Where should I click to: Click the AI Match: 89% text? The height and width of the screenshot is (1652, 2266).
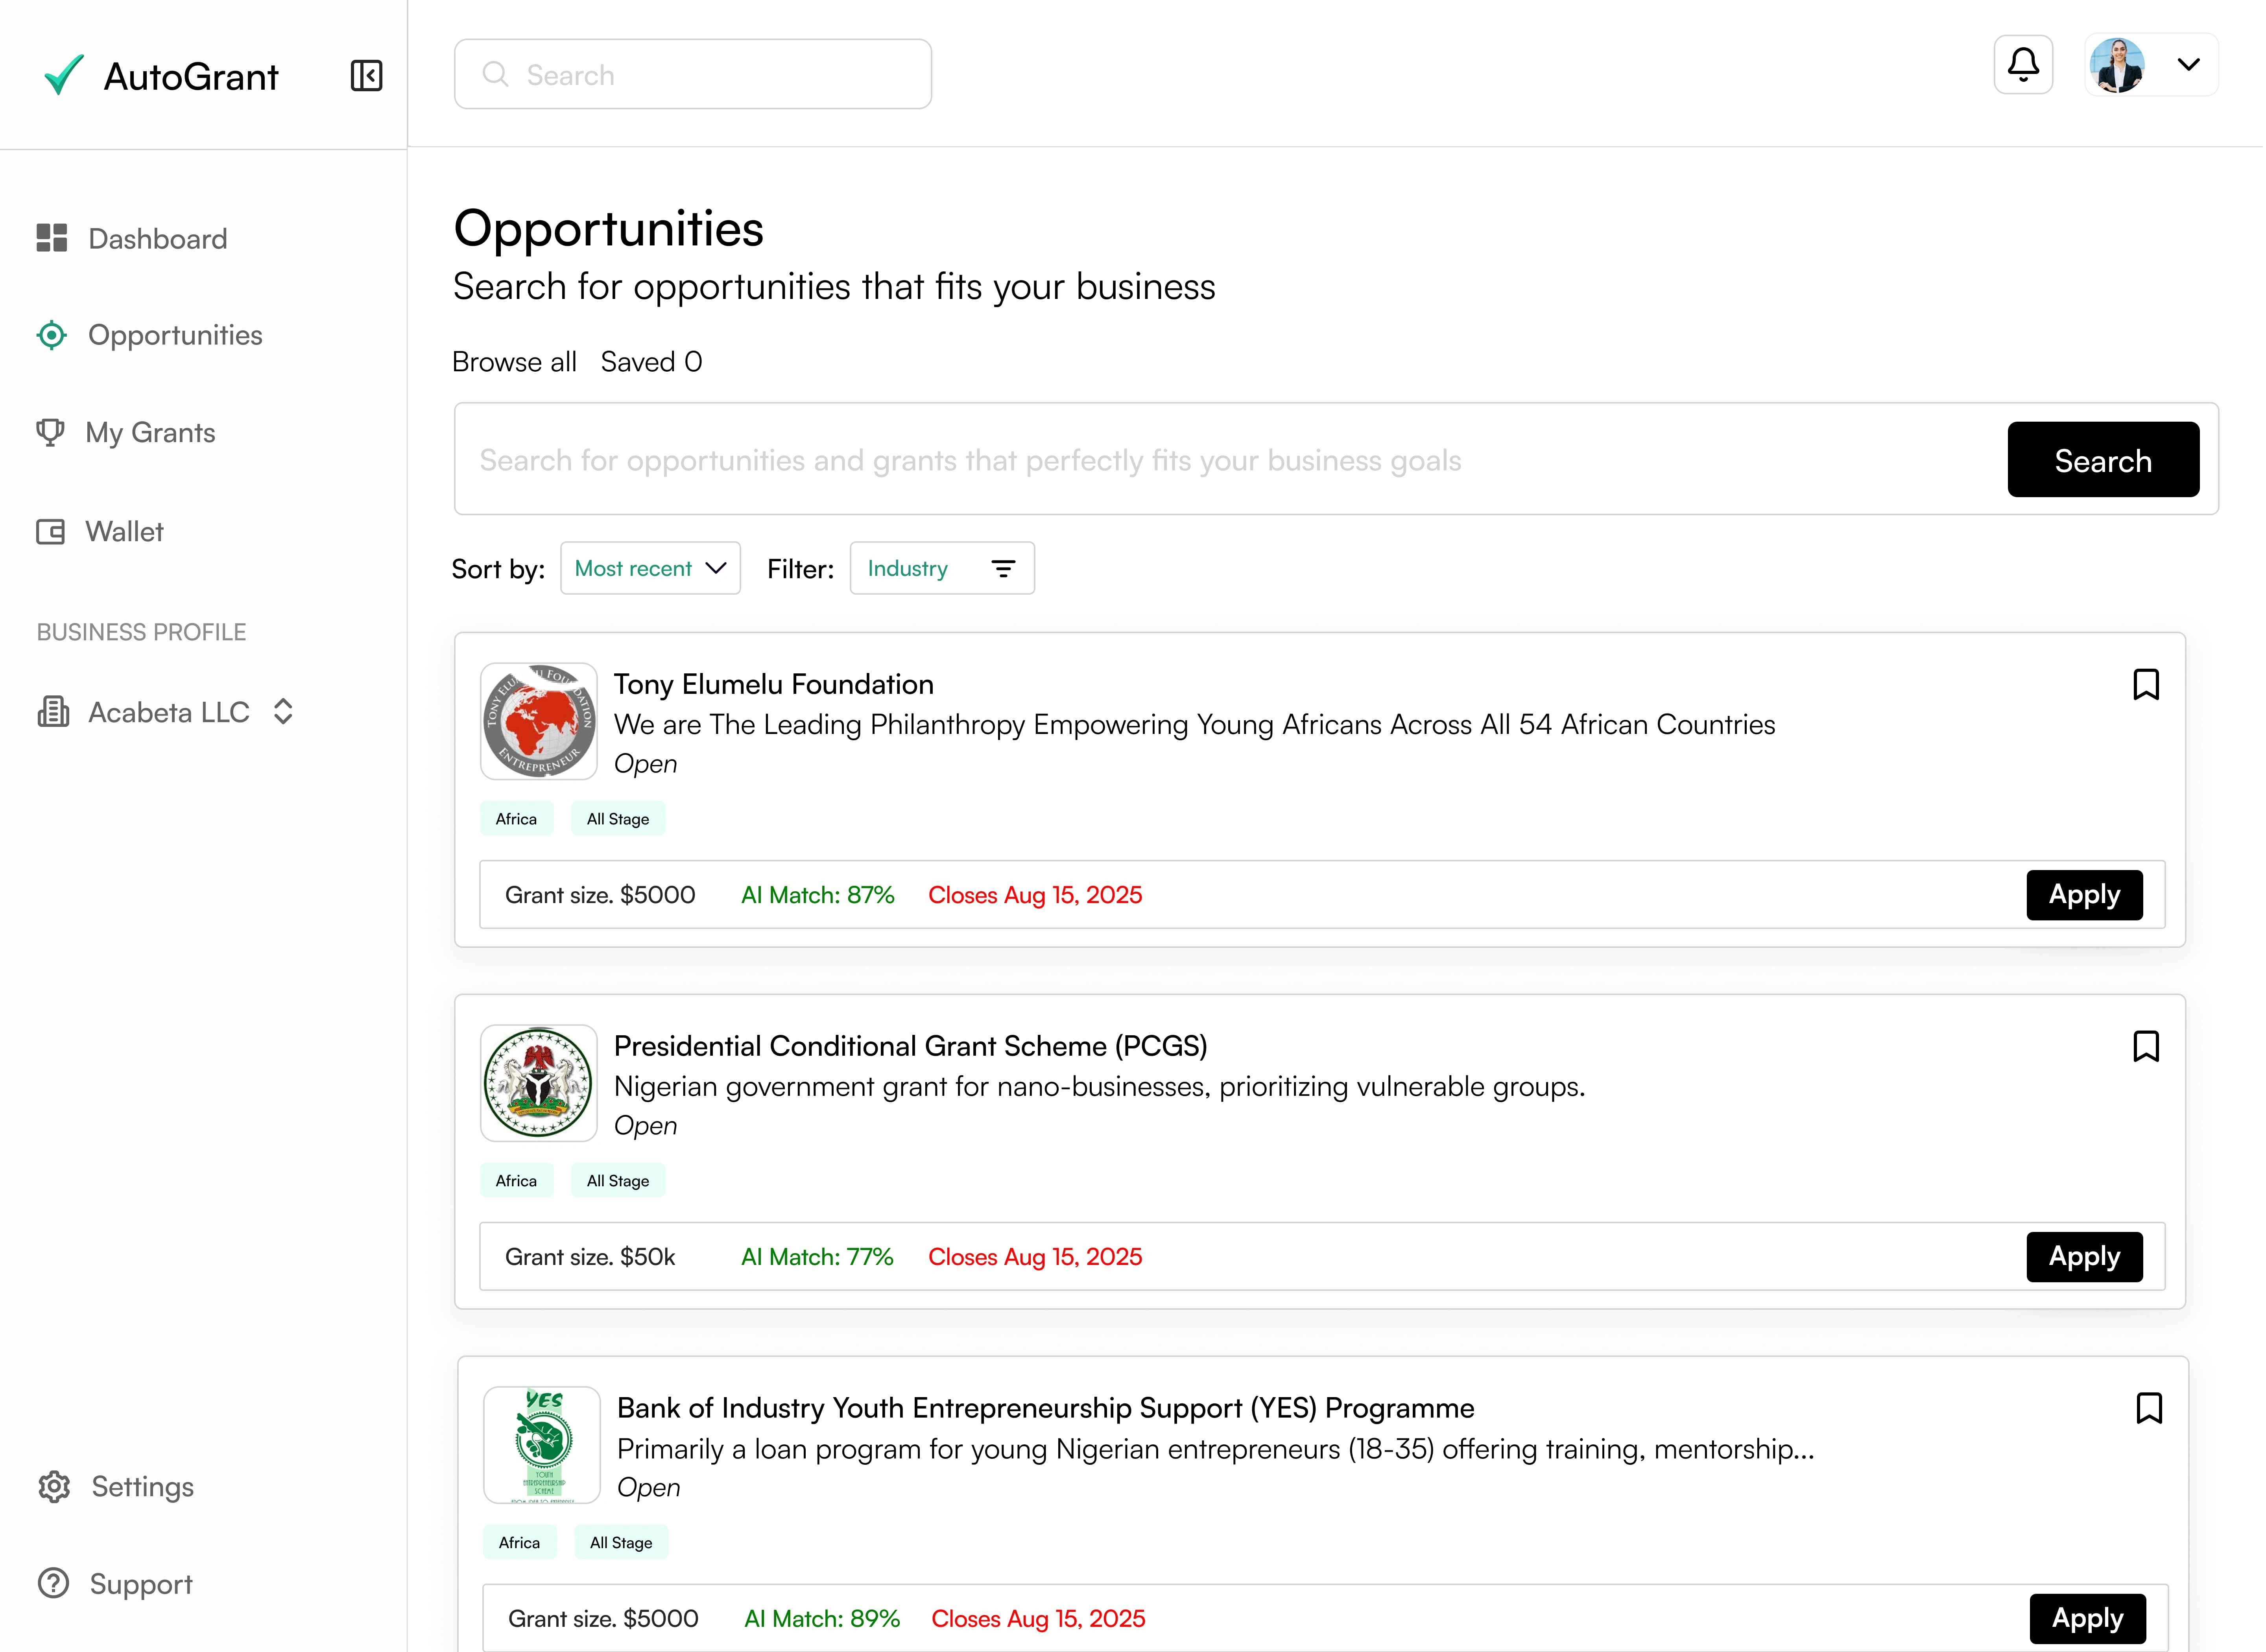[822, 1619]
